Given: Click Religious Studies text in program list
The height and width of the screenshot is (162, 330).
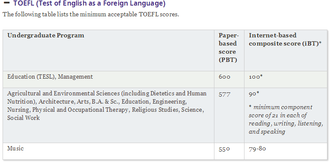Looking at the screenshot, I should (155, 110).
